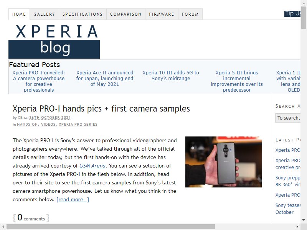
Task: Open the Forum tab
Action: [x=190, y=14]
